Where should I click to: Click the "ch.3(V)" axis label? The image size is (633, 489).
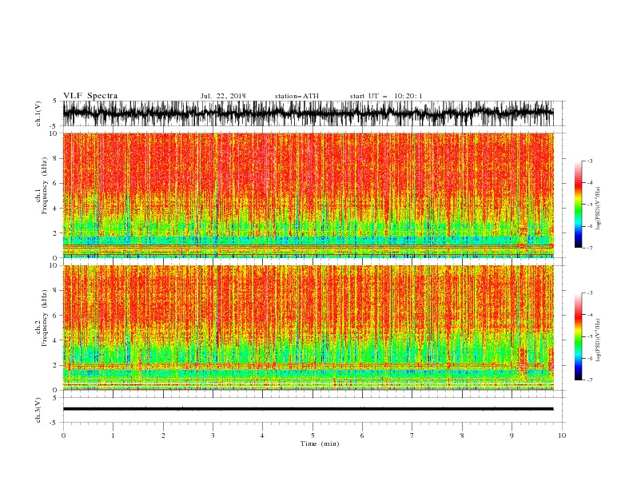(x=38, y=410)
